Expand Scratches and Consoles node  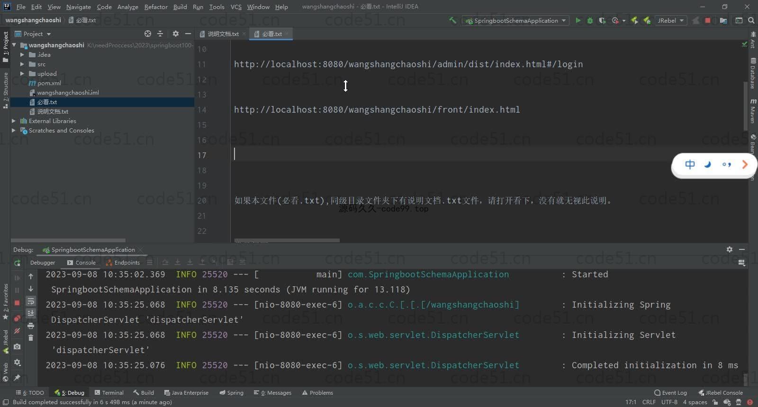pyautogui.click(x=14, y=131)
